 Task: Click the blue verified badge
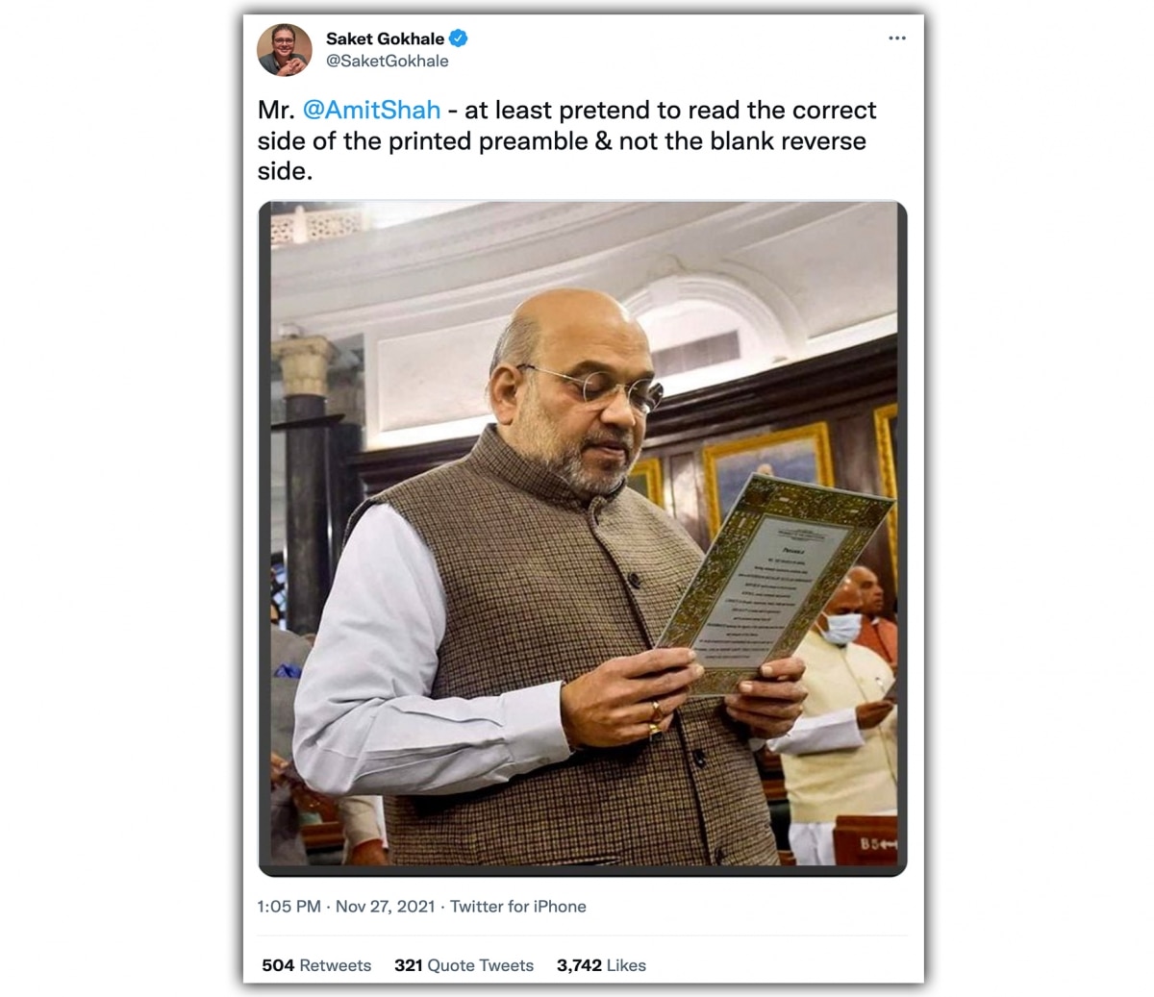(x=459, y=38)
